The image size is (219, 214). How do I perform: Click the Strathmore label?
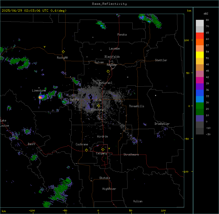(131, 155)
